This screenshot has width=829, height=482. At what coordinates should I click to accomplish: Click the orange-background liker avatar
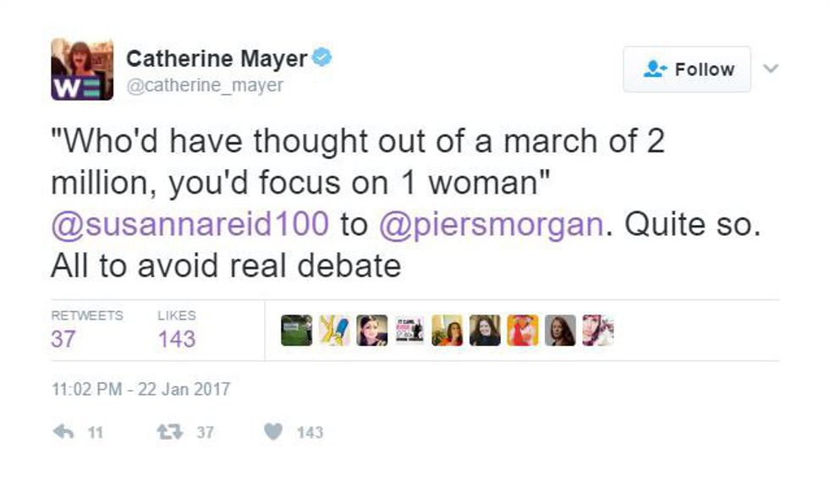tap(523, 330)
